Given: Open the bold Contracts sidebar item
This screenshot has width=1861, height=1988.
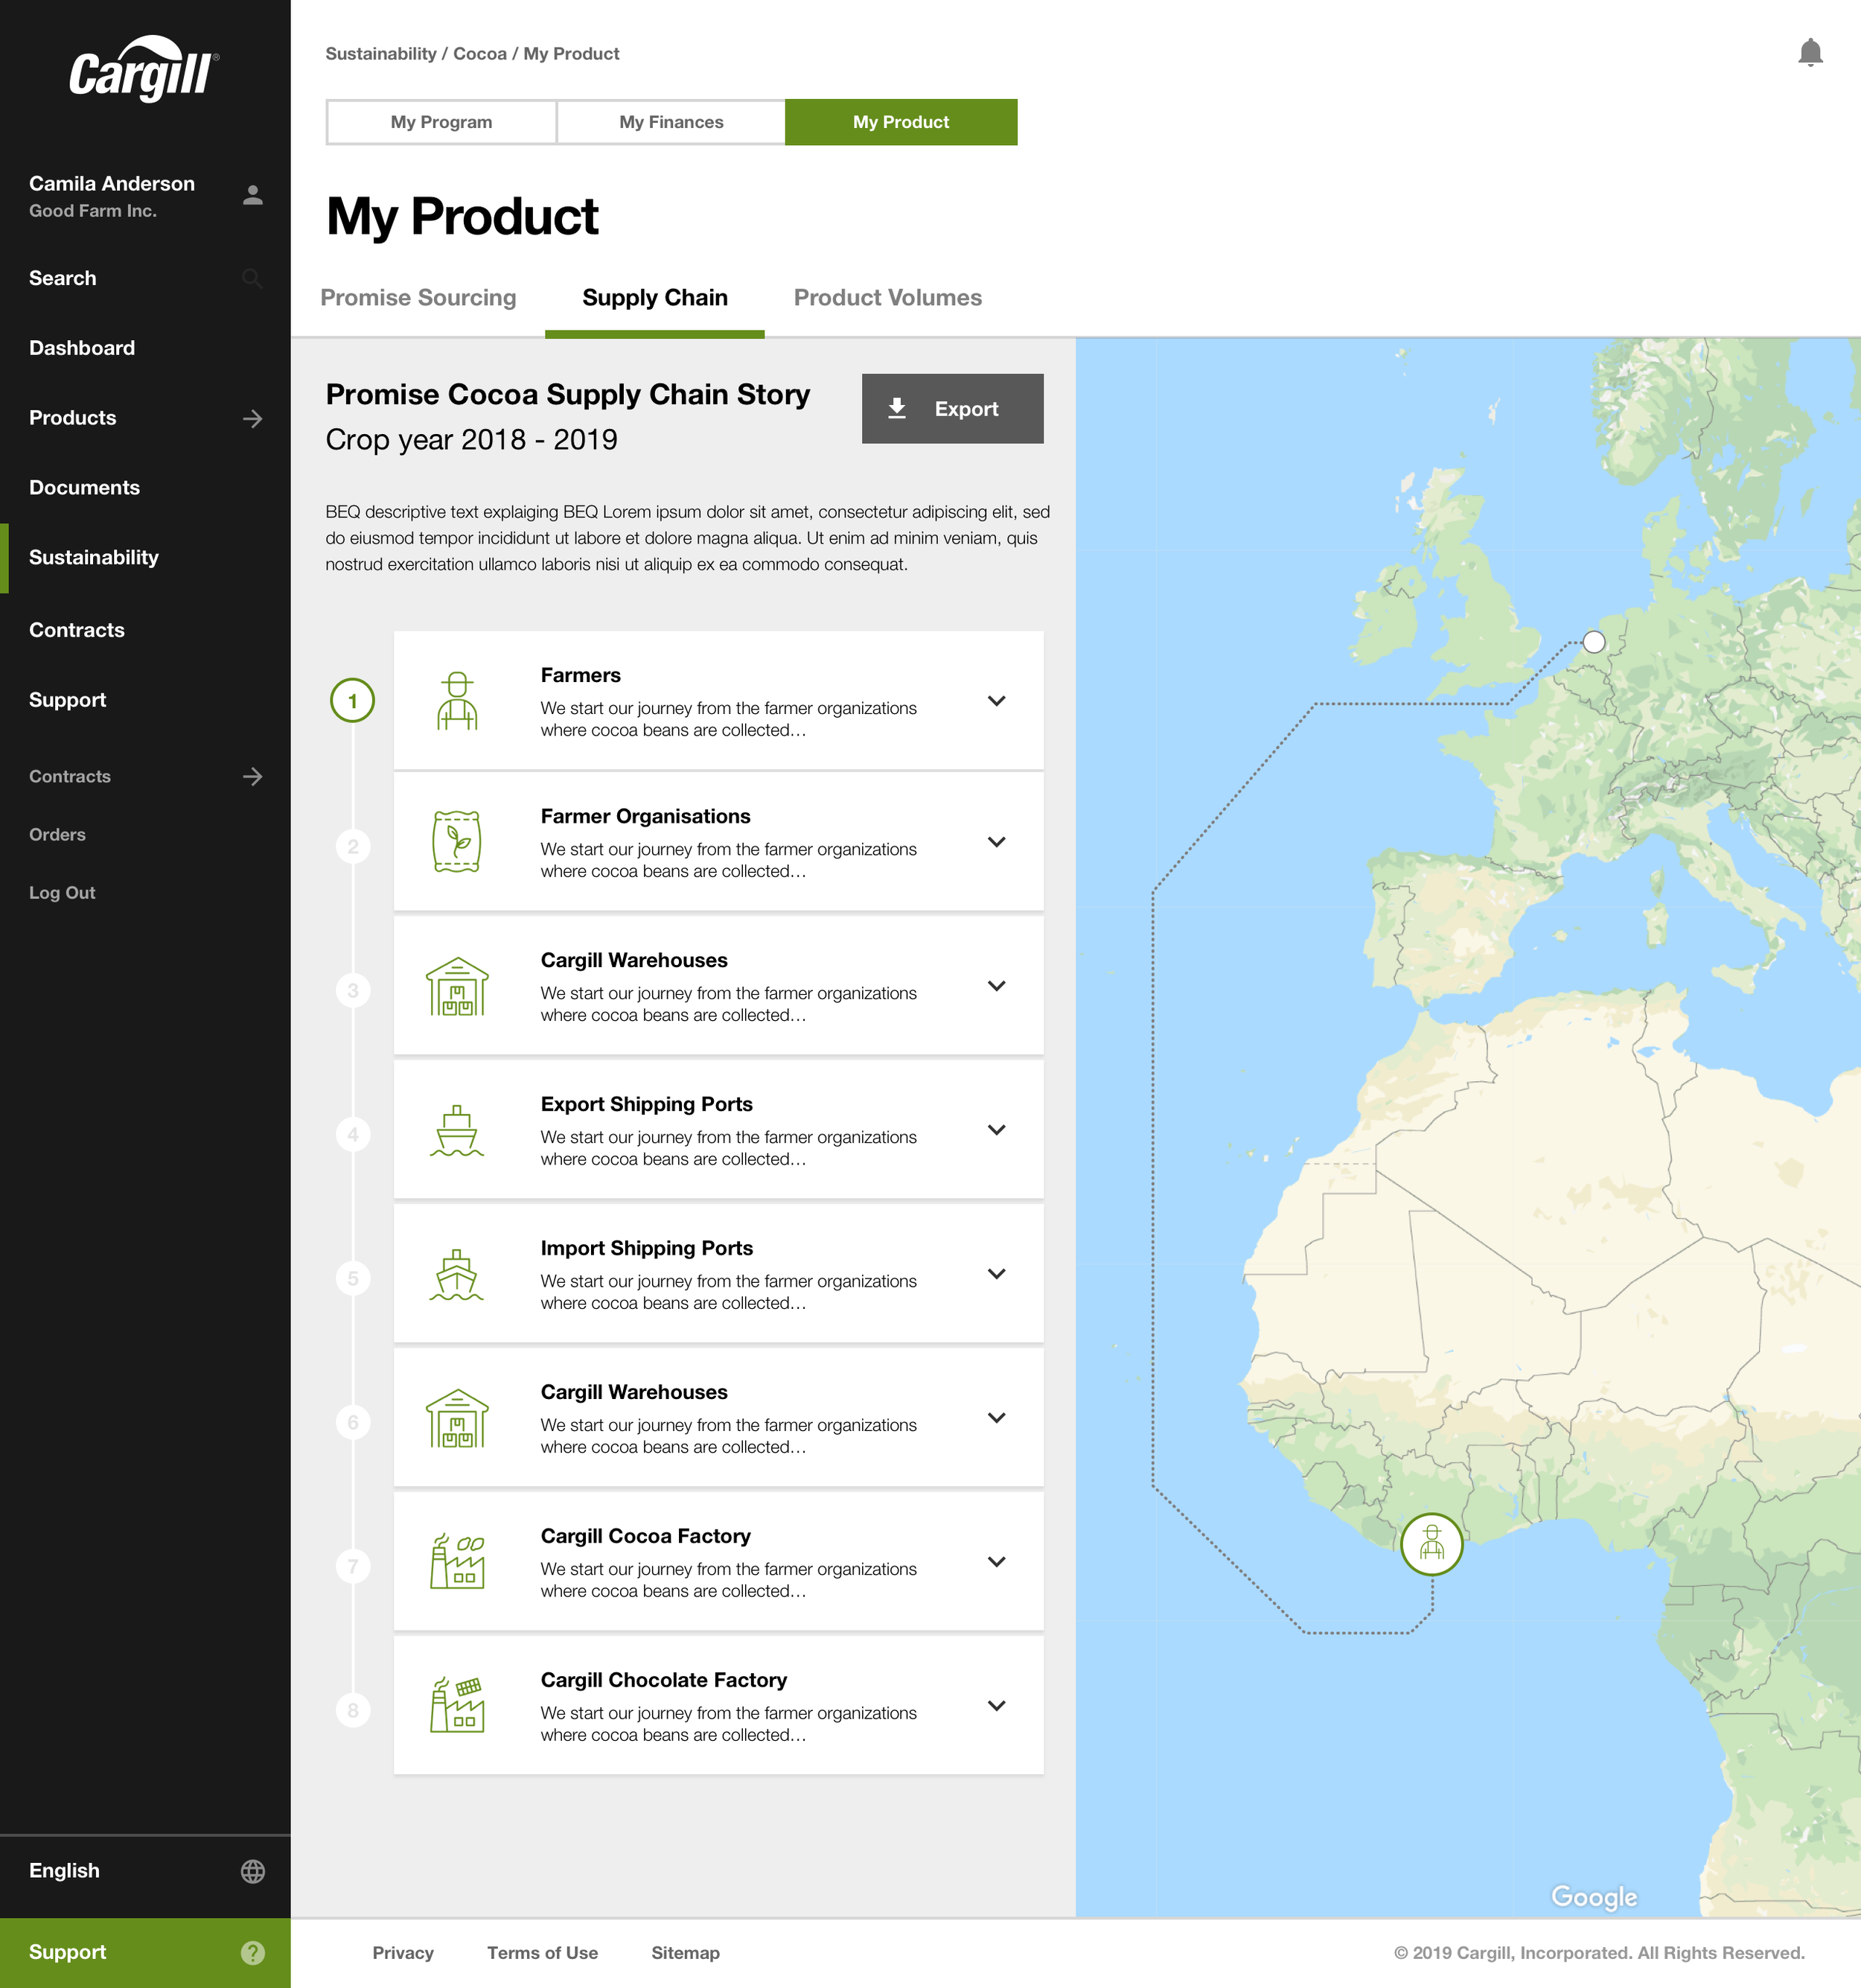Looking at the screenshot, I should pyautogui.click(x=77, y=630).
